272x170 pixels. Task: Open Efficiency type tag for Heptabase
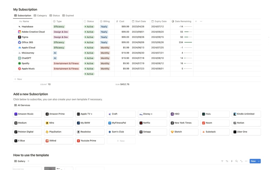(x=59, y=27)
